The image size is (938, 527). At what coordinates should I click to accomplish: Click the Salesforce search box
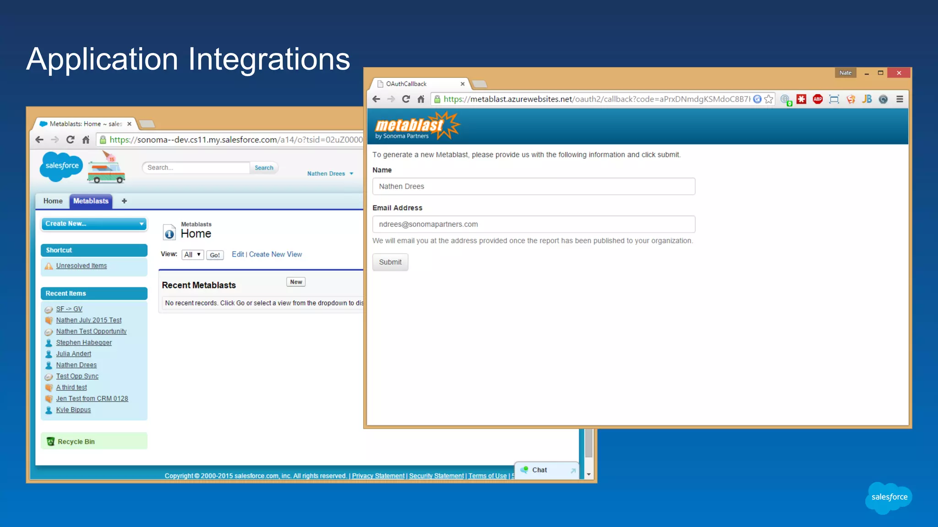(196, 168)
